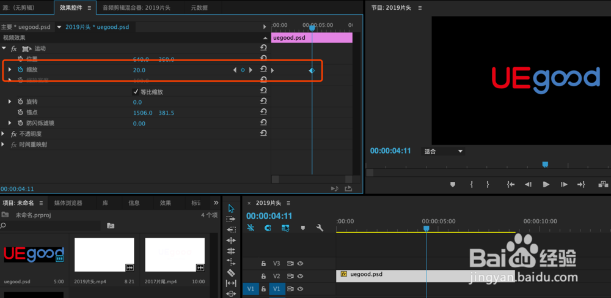The width and height of the screenshot is (611, 298).
Task: Open timeline wrench display settings
Action: click(320, 228)
